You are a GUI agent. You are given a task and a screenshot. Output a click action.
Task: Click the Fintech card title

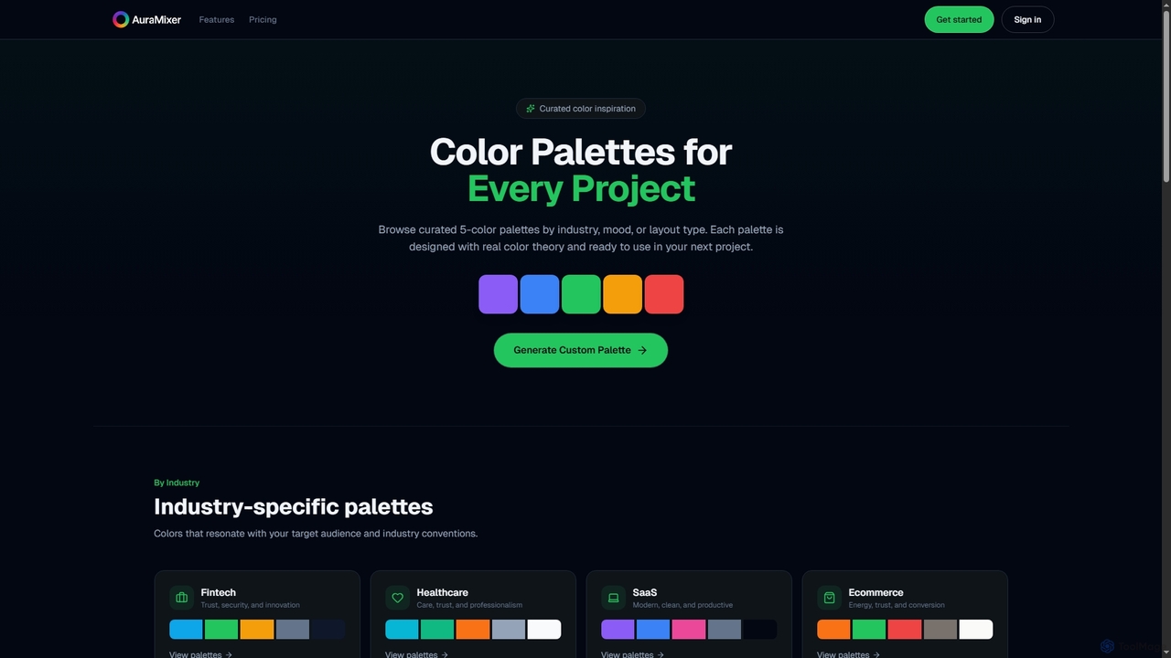point(219,592)
